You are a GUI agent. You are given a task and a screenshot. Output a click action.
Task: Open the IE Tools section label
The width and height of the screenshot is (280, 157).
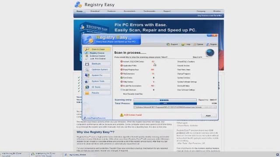pyautogui.click(x=96, y=87)
